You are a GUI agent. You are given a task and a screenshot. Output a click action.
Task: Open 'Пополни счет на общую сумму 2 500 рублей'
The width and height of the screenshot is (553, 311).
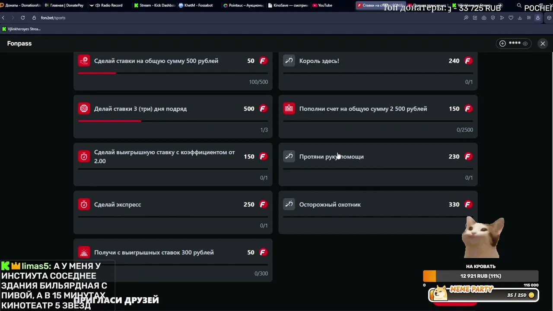click(x=378, y=117)
